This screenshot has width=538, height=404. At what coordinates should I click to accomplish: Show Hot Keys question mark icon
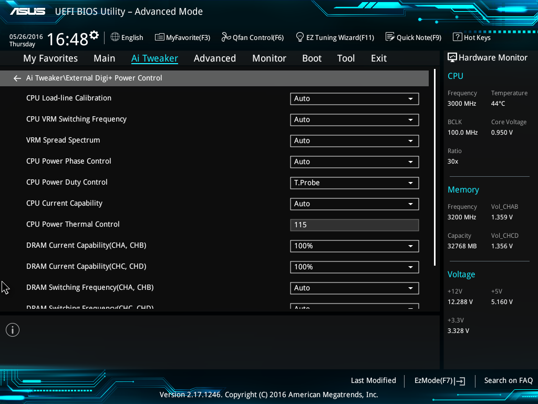(458, 37)
